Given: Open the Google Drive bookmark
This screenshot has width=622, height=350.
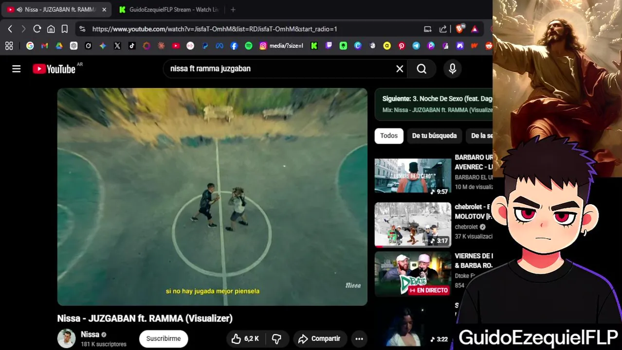Looking at the screenshot, I should (59, 46).
